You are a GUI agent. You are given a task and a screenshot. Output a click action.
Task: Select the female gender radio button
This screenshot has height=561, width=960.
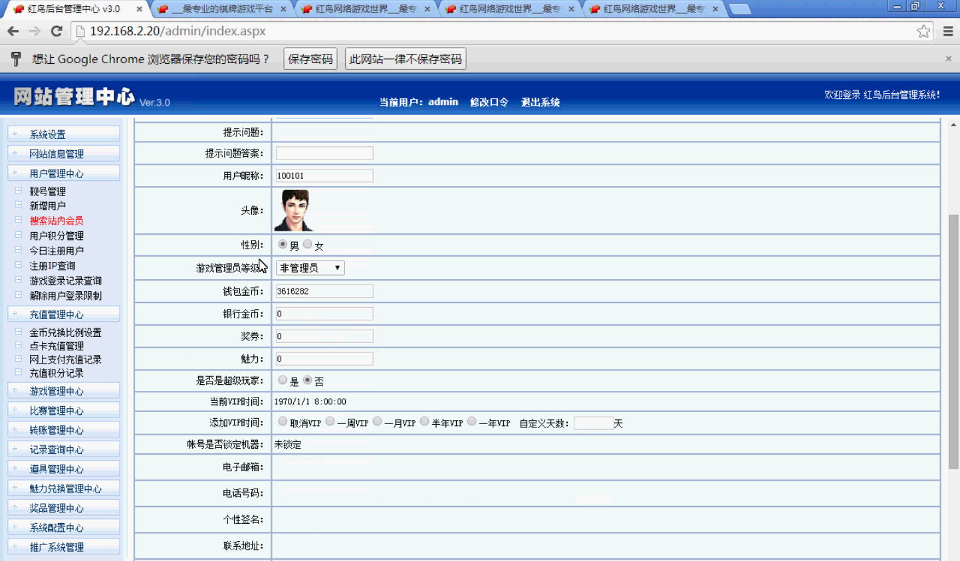(307, 245)
